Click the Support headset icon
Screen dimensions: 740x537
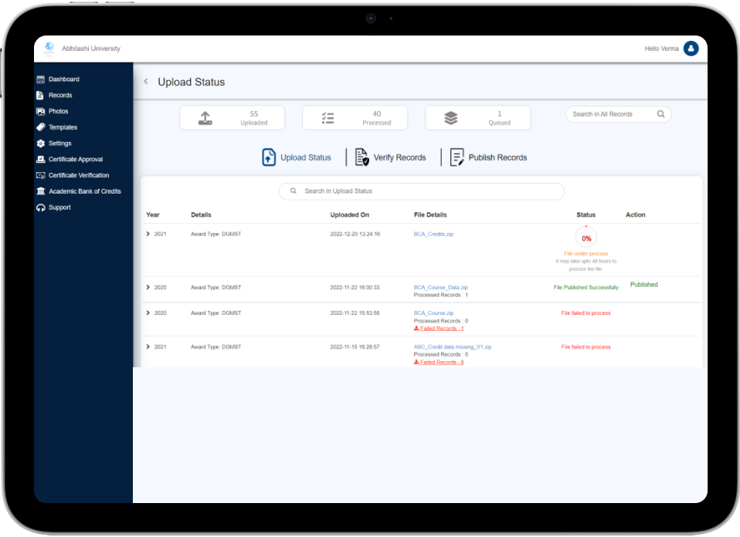pyautogui.click(x=41, y=208)
